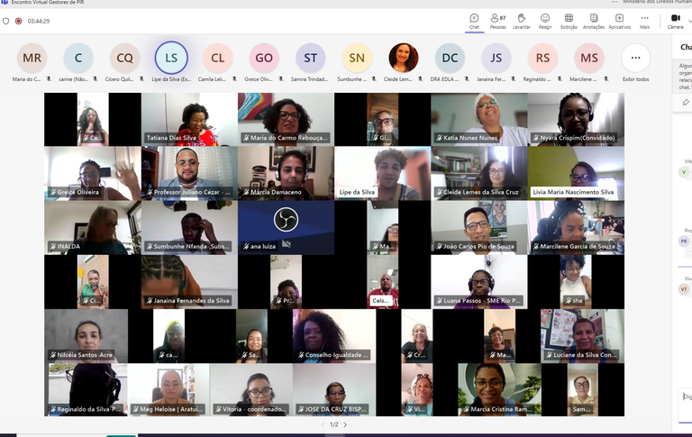Select Lipe da Silva video tile
Image resolution: width=692 pixels, height=437 pixels.
[x=383, y=174]
